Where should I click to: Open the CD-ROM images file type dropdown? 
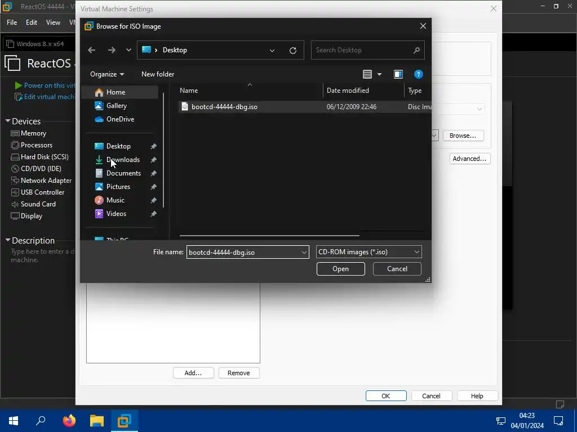coord(369,252)
